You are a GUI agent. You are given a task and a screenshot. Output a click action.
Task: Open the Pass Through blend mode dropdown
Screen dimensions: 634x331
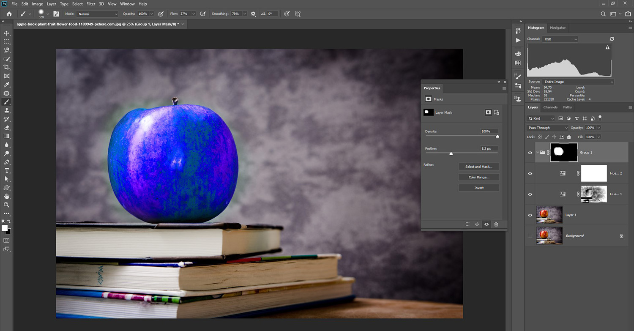[548, 128]
